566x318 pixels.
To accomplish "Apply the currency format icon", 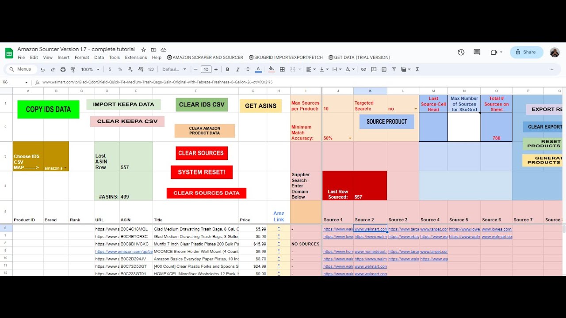I will click(x=110, y=69).
